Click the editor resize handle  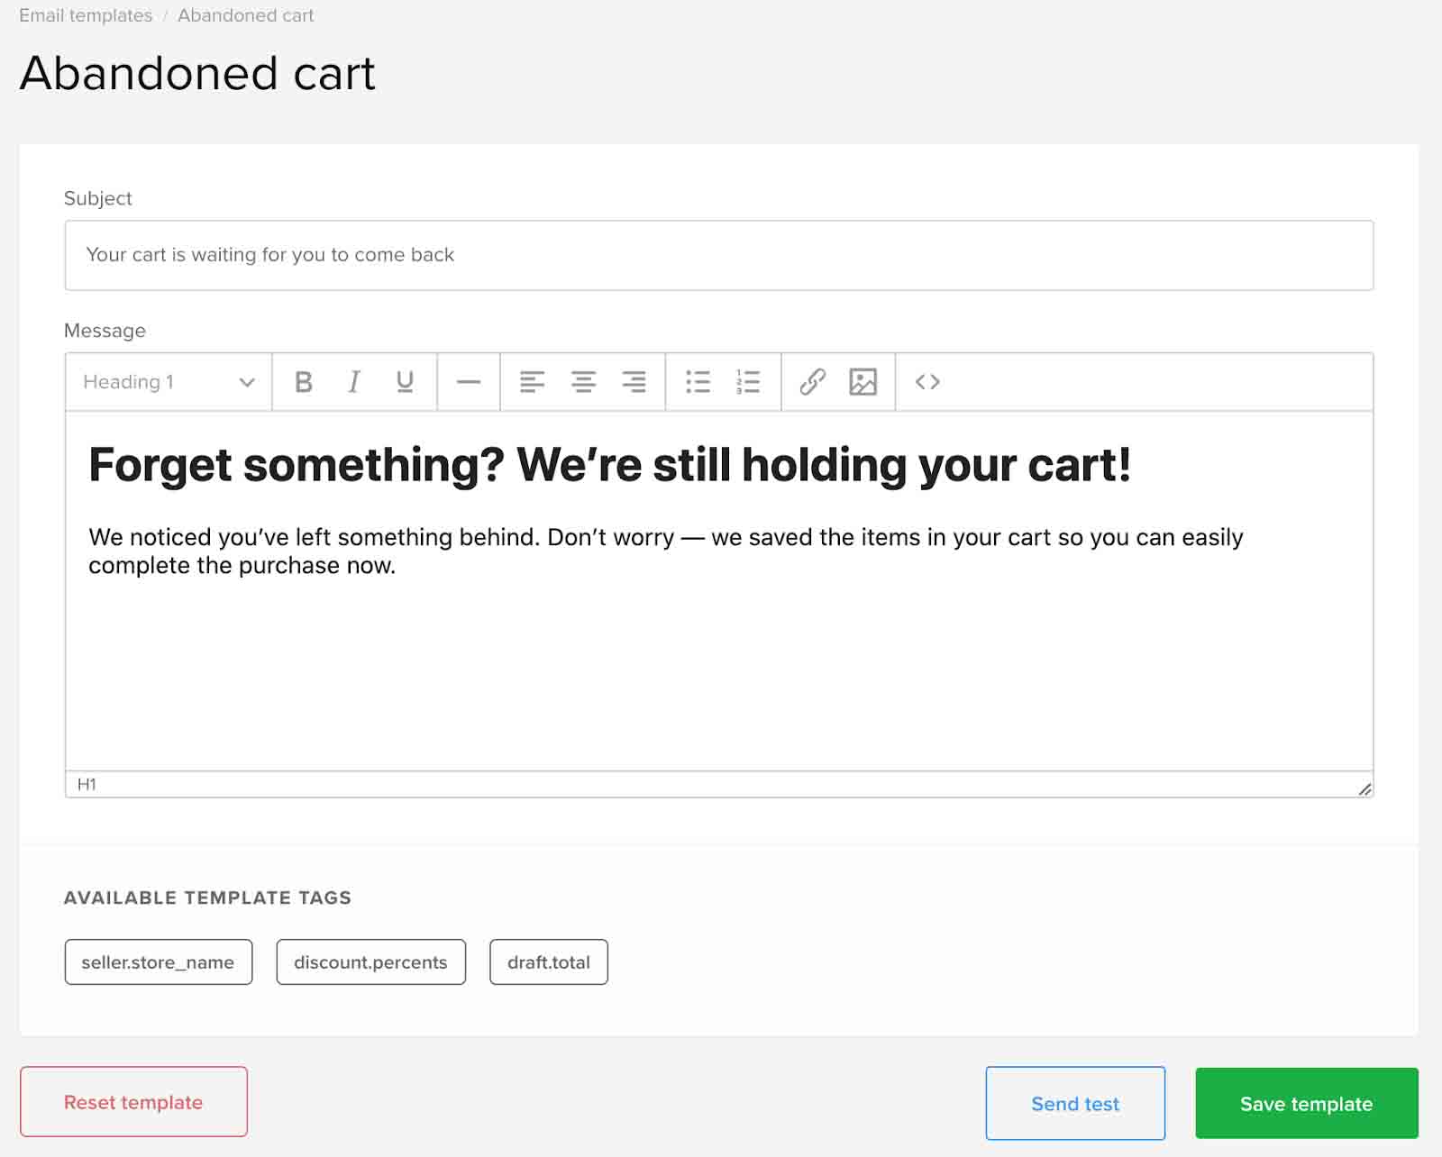point(1364,789)
